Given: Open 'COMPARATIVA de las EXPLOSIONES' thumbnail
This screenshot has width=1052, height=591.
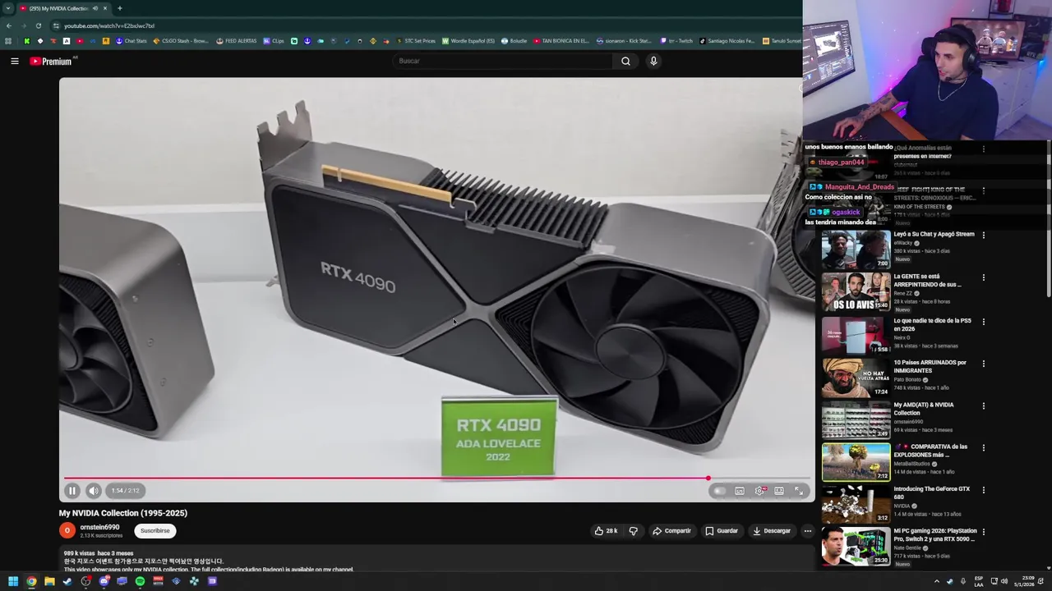Looking at the screenshot, I should 856,462.
